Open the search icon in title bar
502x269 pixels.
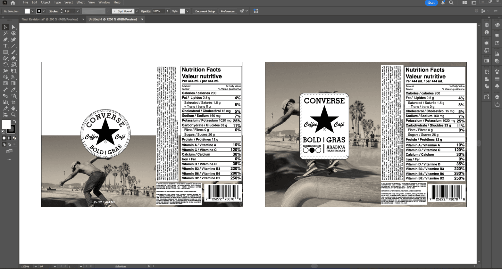(451, 3)
